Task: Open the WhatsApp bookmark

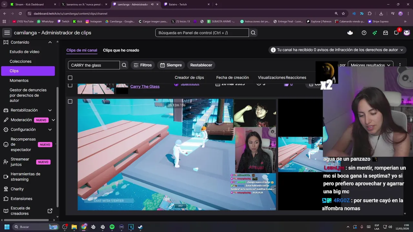Action: [x=45, y=21]
